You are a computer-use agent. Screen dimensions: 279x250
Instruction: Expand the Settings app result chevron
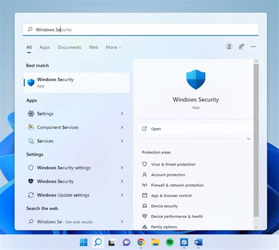click(122, 114)
